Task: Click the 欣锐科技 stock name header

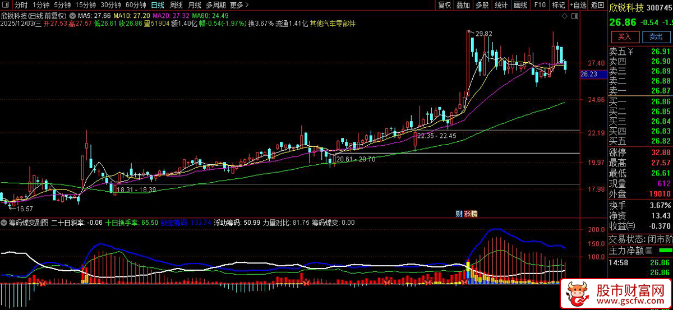Action: click(625, 7)
